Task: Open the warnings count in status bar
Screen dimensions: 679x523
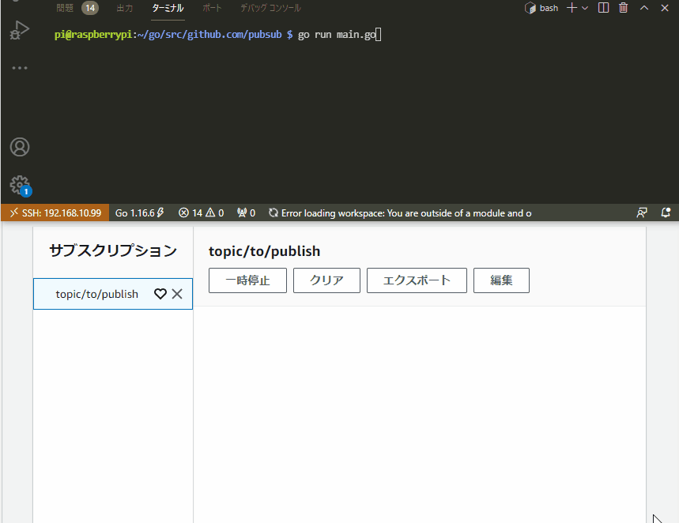Action: [215, 213]
